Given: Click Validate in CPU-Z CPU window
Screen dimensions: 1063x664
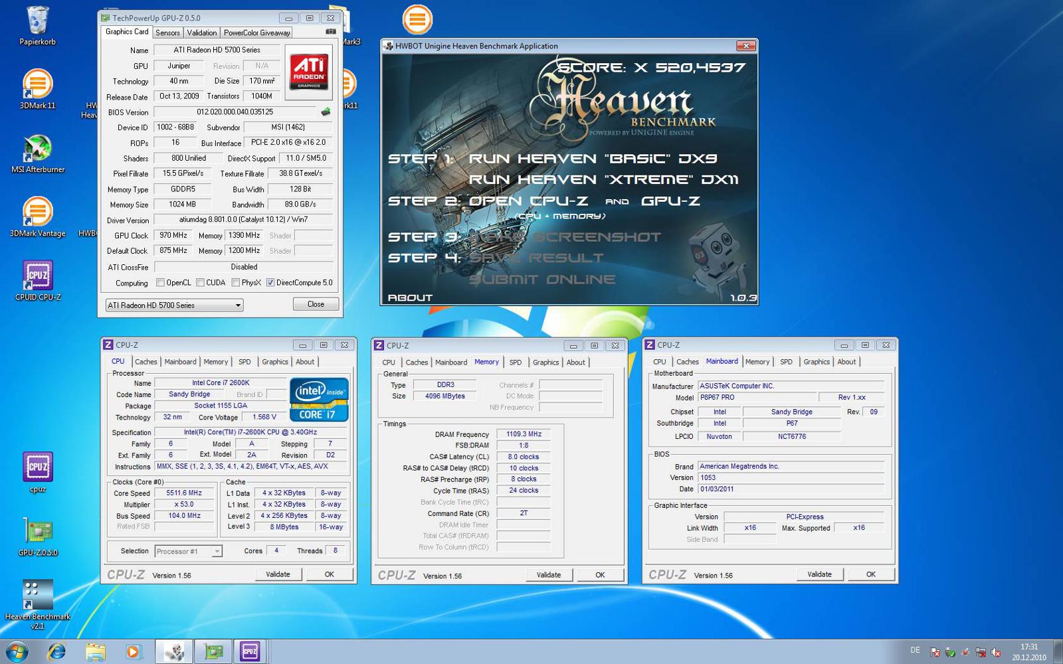Looking at the screenshot, I should (278, 574).
